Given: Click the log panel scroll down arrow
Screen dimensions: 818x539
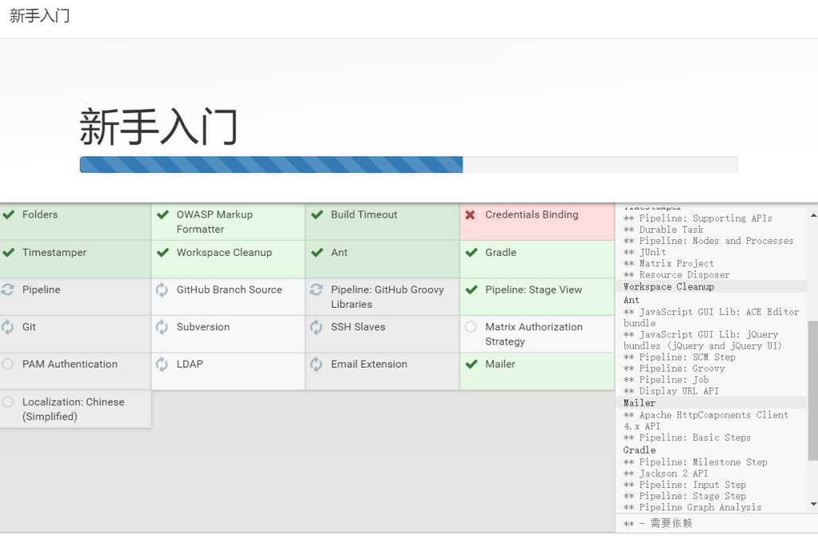Looking at the screenshot, I should coord(812,504).
